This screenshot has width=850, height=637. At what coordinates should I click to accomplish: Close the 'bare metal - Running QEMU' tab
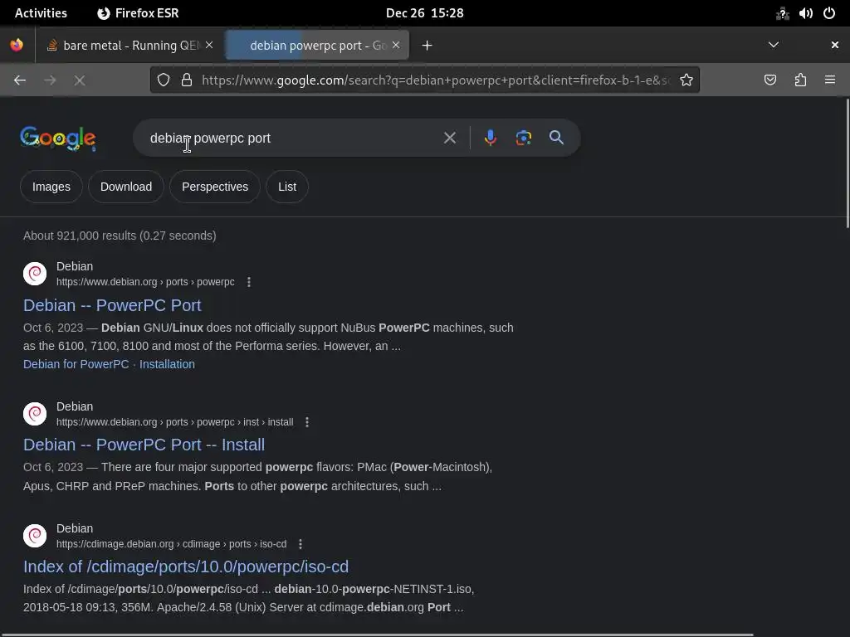click(209, 45)
